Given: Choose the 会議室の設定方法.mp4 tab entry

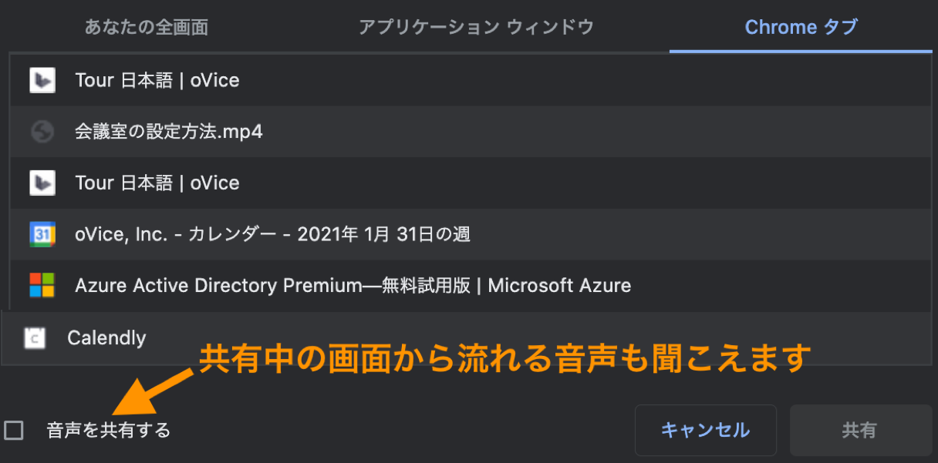Looking at the screenshot, I should (471, 132).
